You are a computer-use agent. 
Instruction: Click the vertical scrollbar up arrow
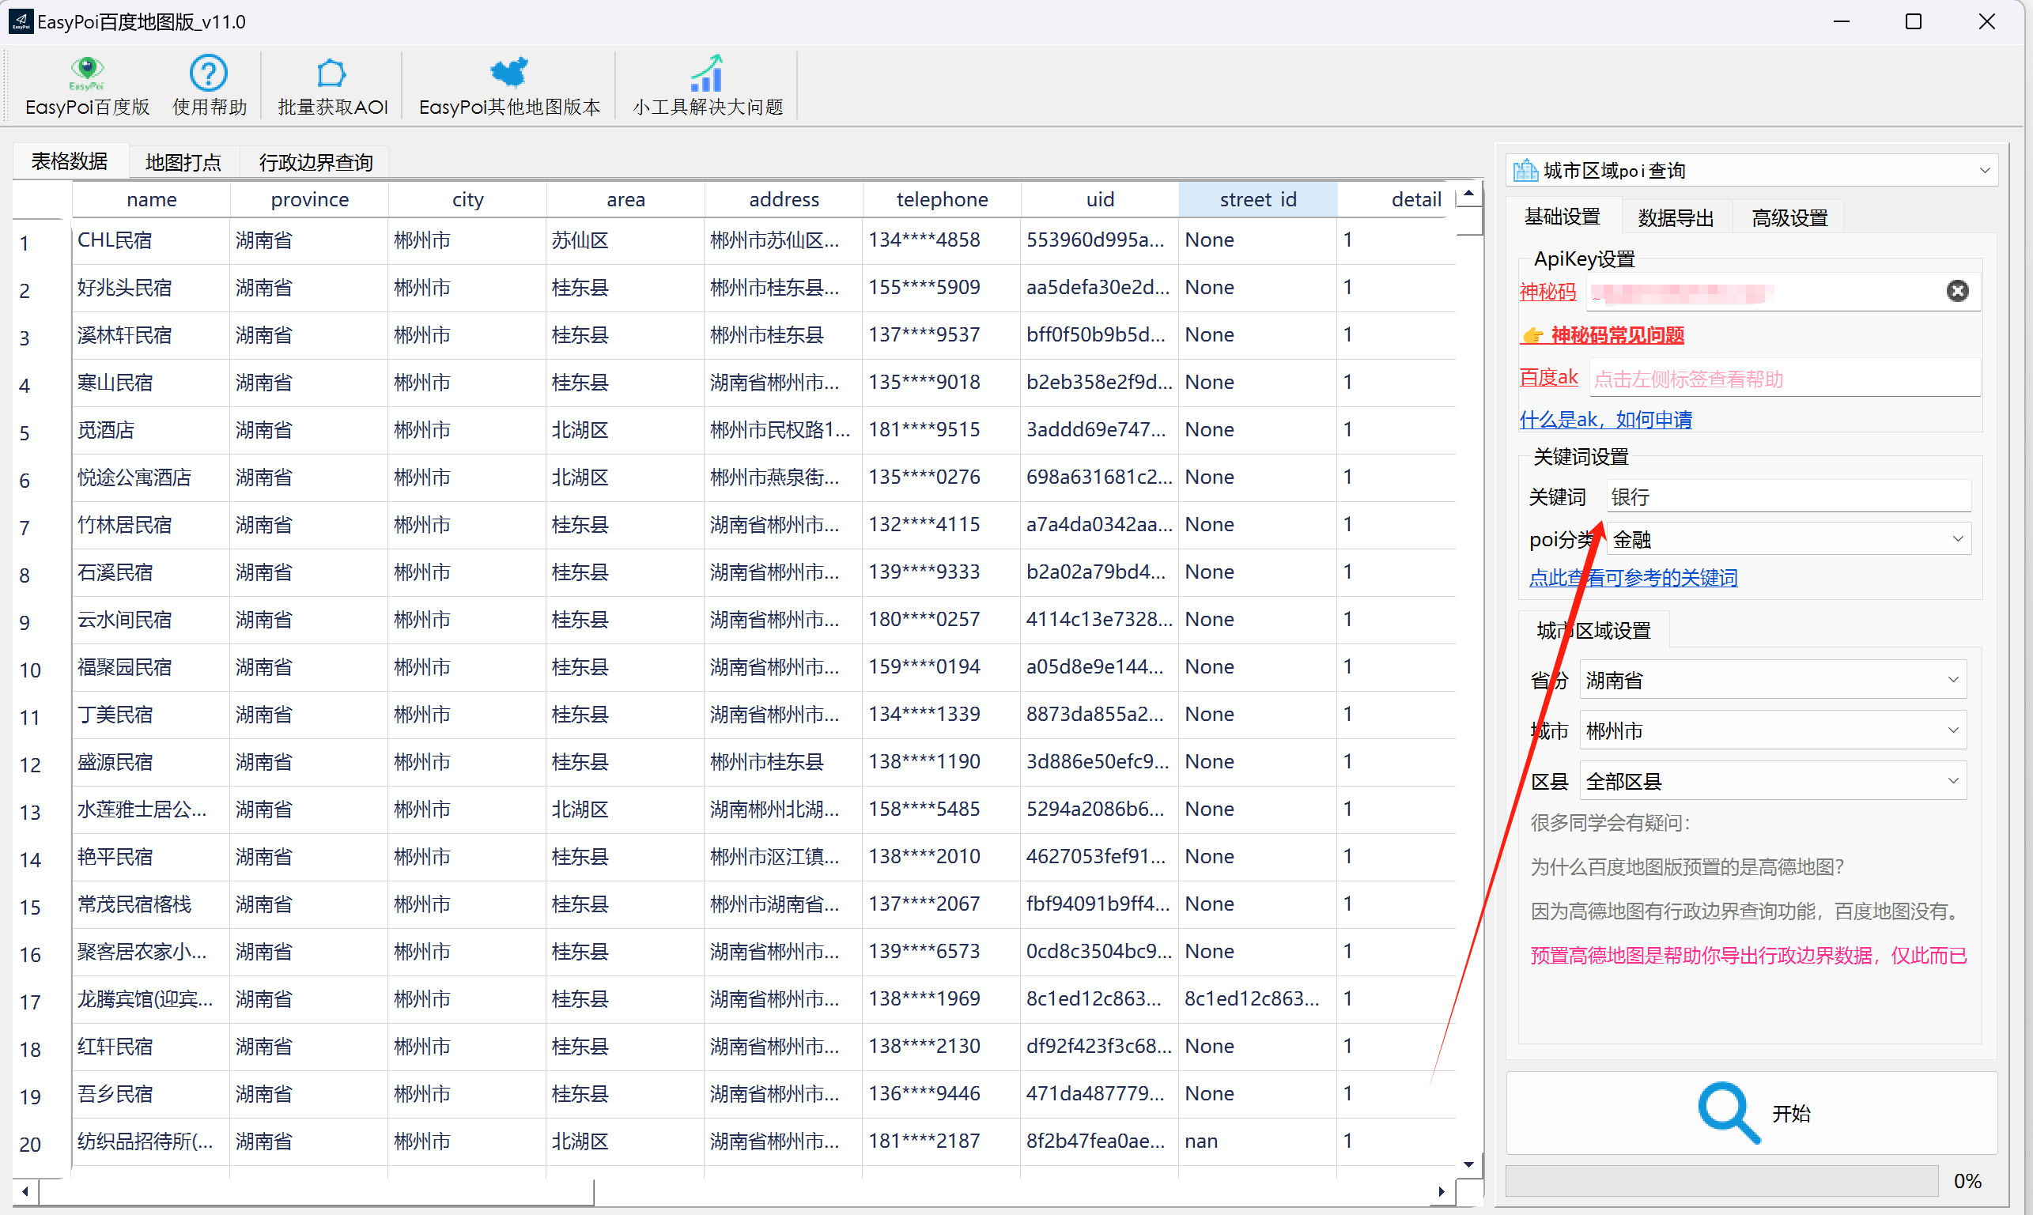[1469, 194]
